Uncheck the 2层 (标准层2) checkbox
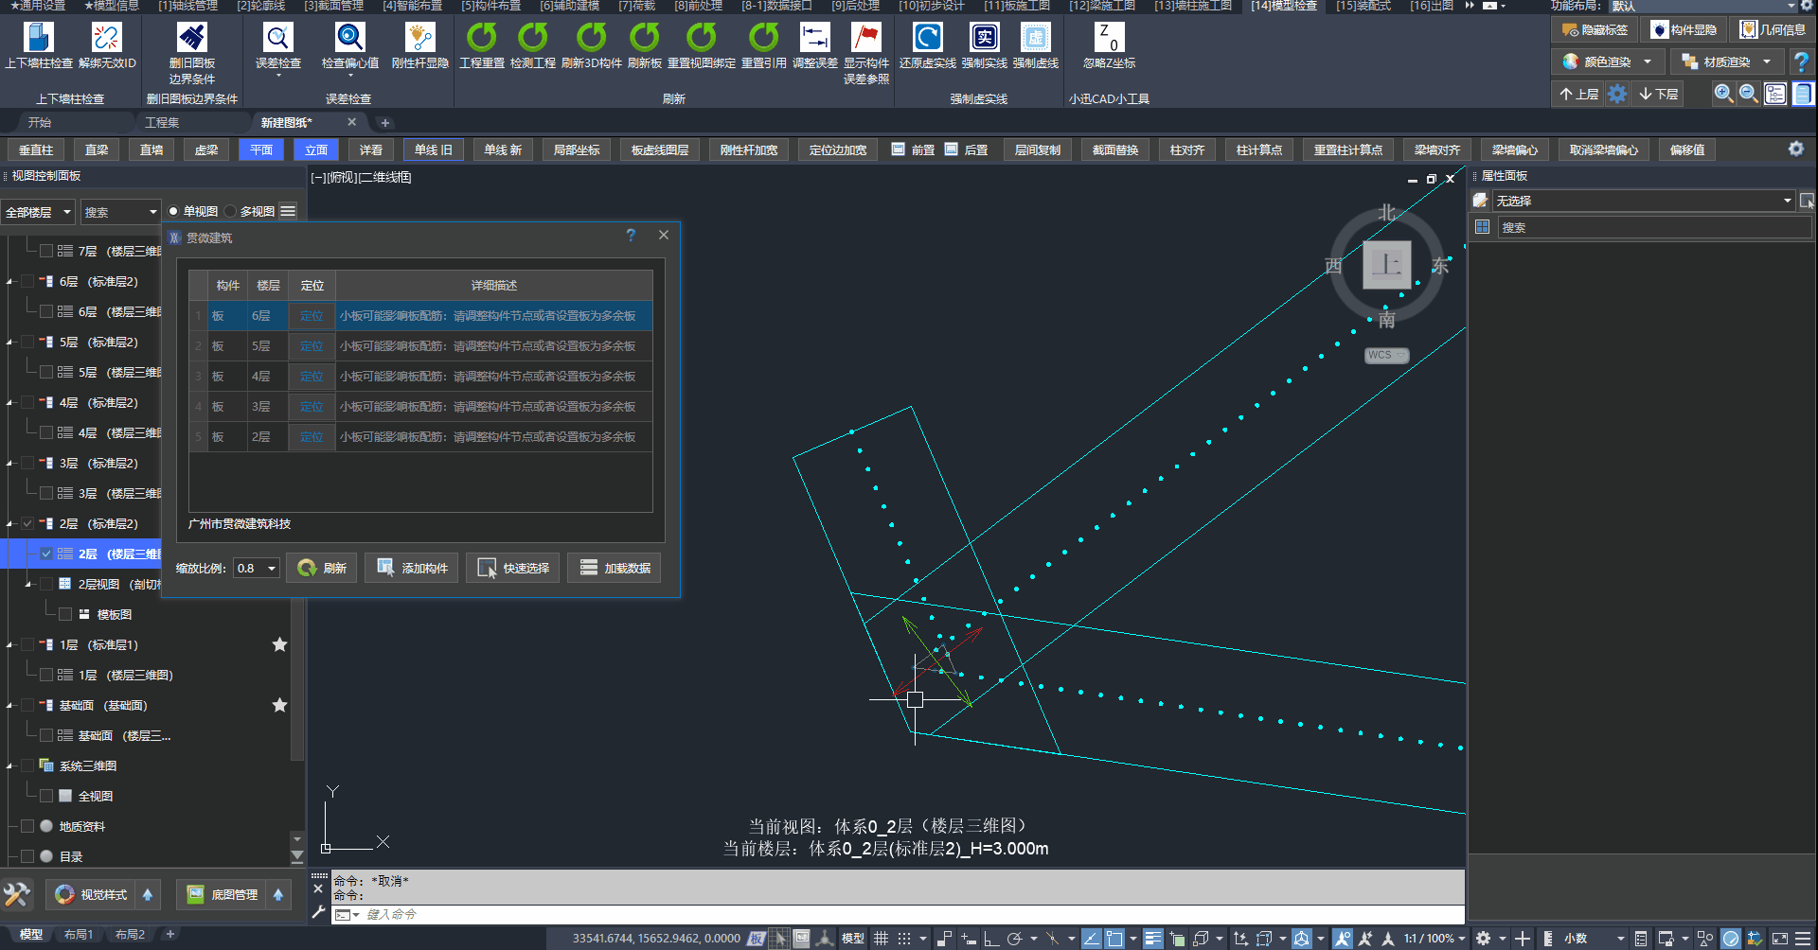 (27, 523)
